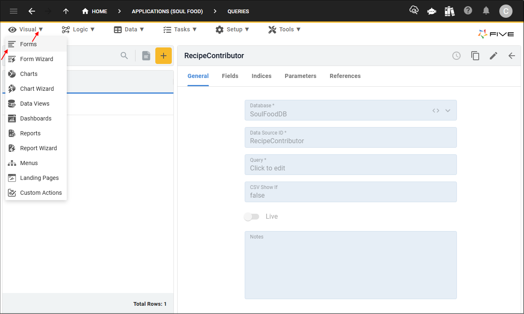Click the CSV Show If field
Screen dimensions: 524x314
tap(351, 192)
